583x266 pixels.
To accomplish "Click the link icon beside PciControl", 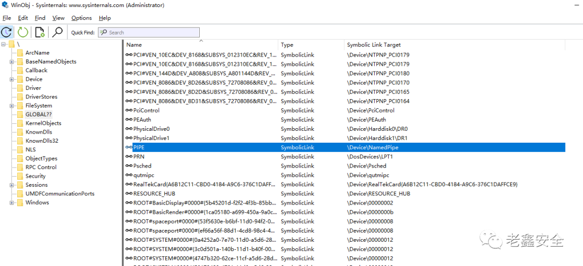I will click(x=129, y=110).
